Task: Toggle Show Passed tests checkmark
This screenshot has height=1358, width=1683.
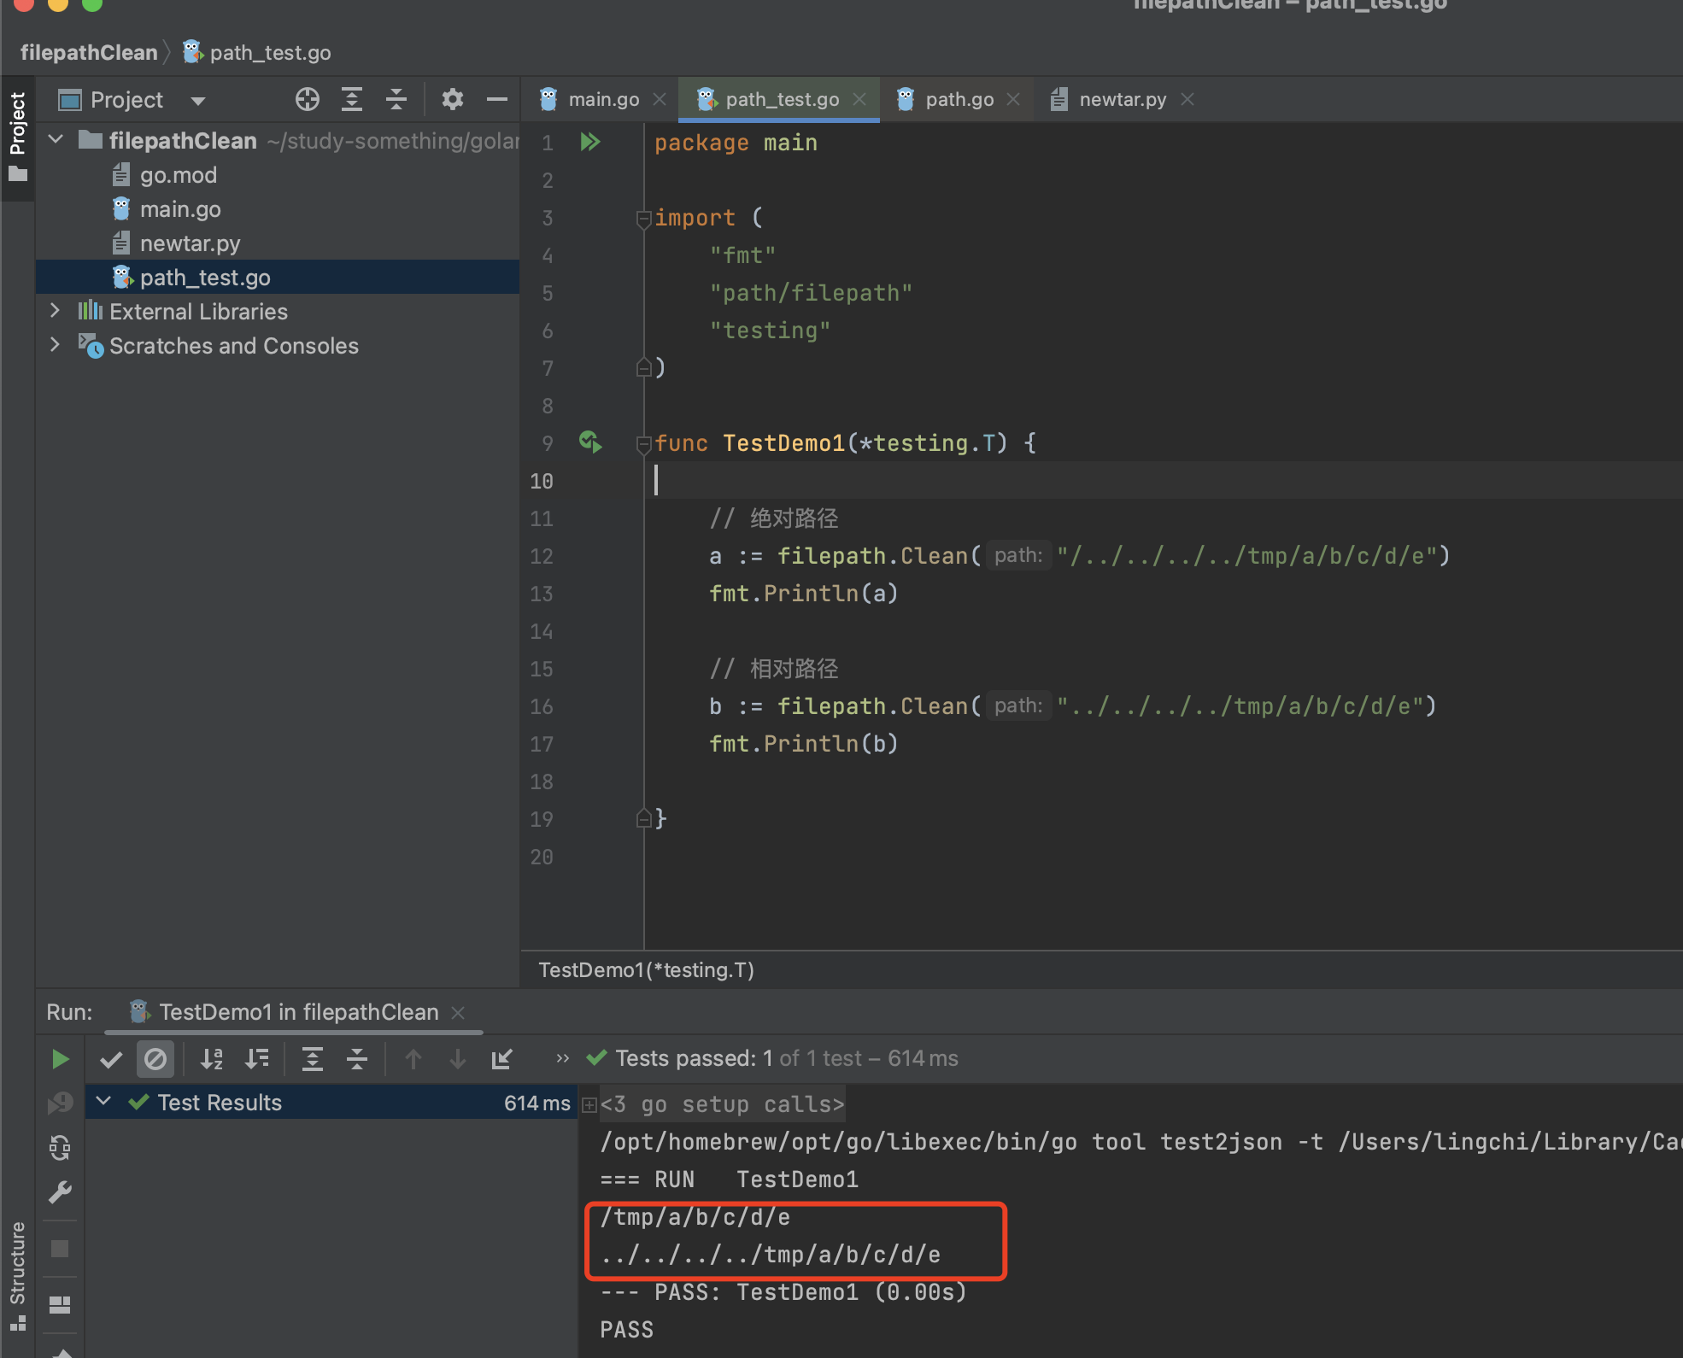Action: pos(111,1060)
